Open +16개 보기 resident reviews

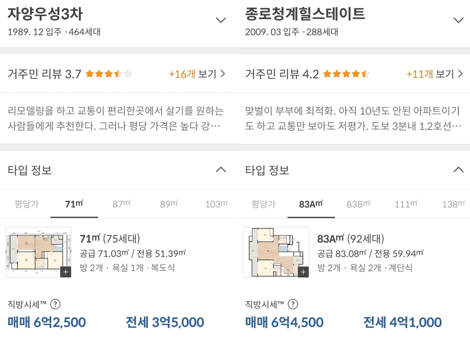[197, 74]
